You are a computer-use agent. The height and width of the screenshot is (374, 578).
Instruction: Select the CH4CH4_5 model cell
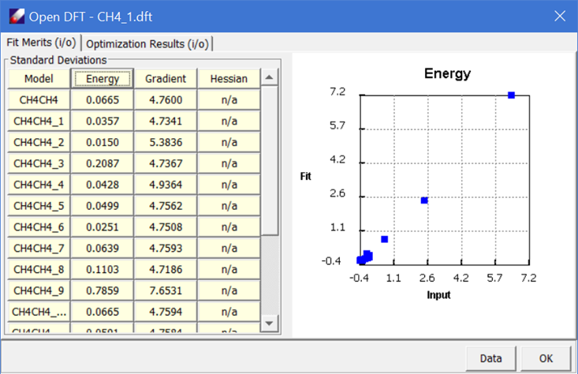pos(39,206)
